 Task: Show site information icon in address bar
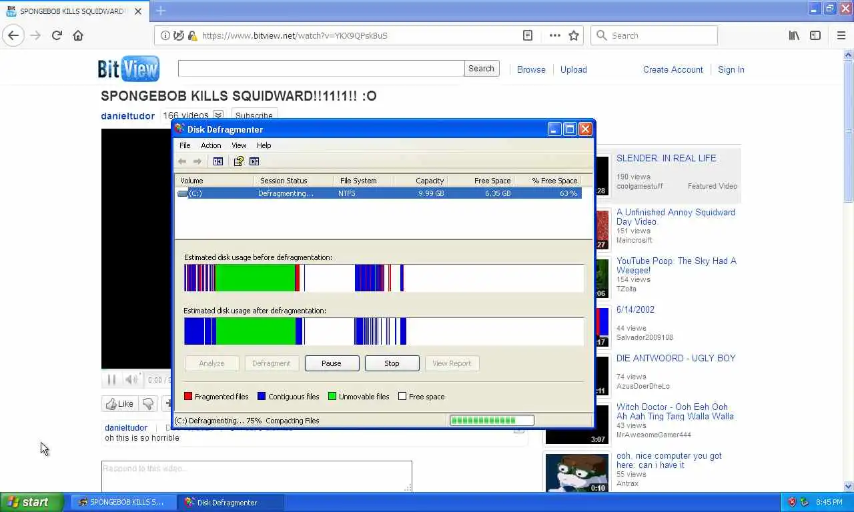pos(165,35)
